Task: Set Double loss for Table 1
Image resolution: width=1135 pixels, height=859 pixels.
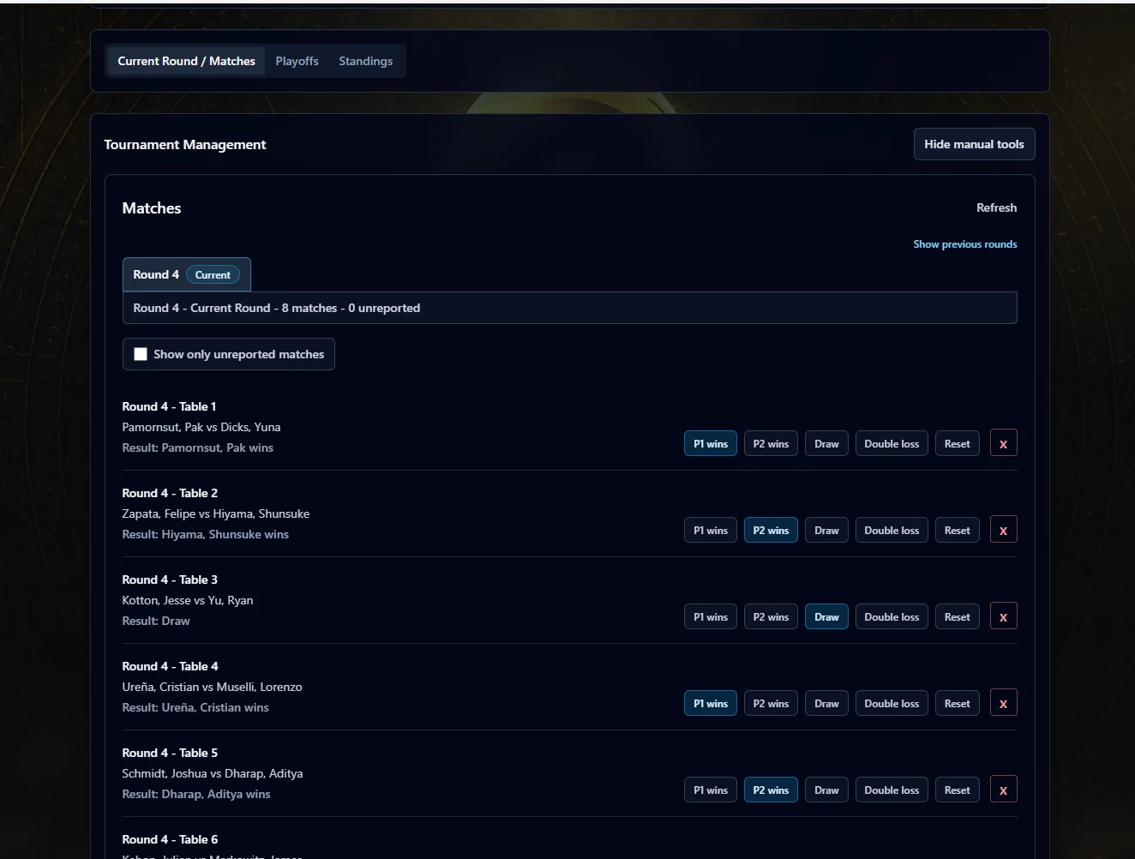Action: [x=892, y=443]
